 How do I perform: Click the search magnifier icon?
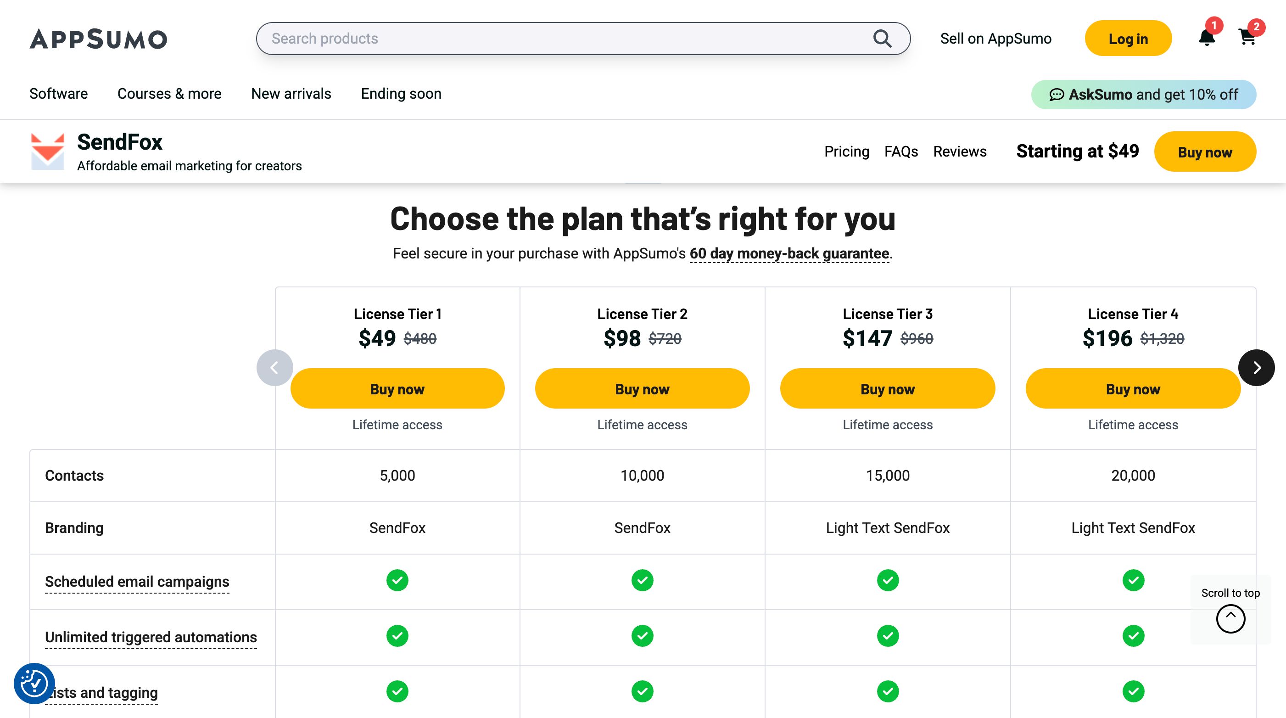tap(882, 39)
